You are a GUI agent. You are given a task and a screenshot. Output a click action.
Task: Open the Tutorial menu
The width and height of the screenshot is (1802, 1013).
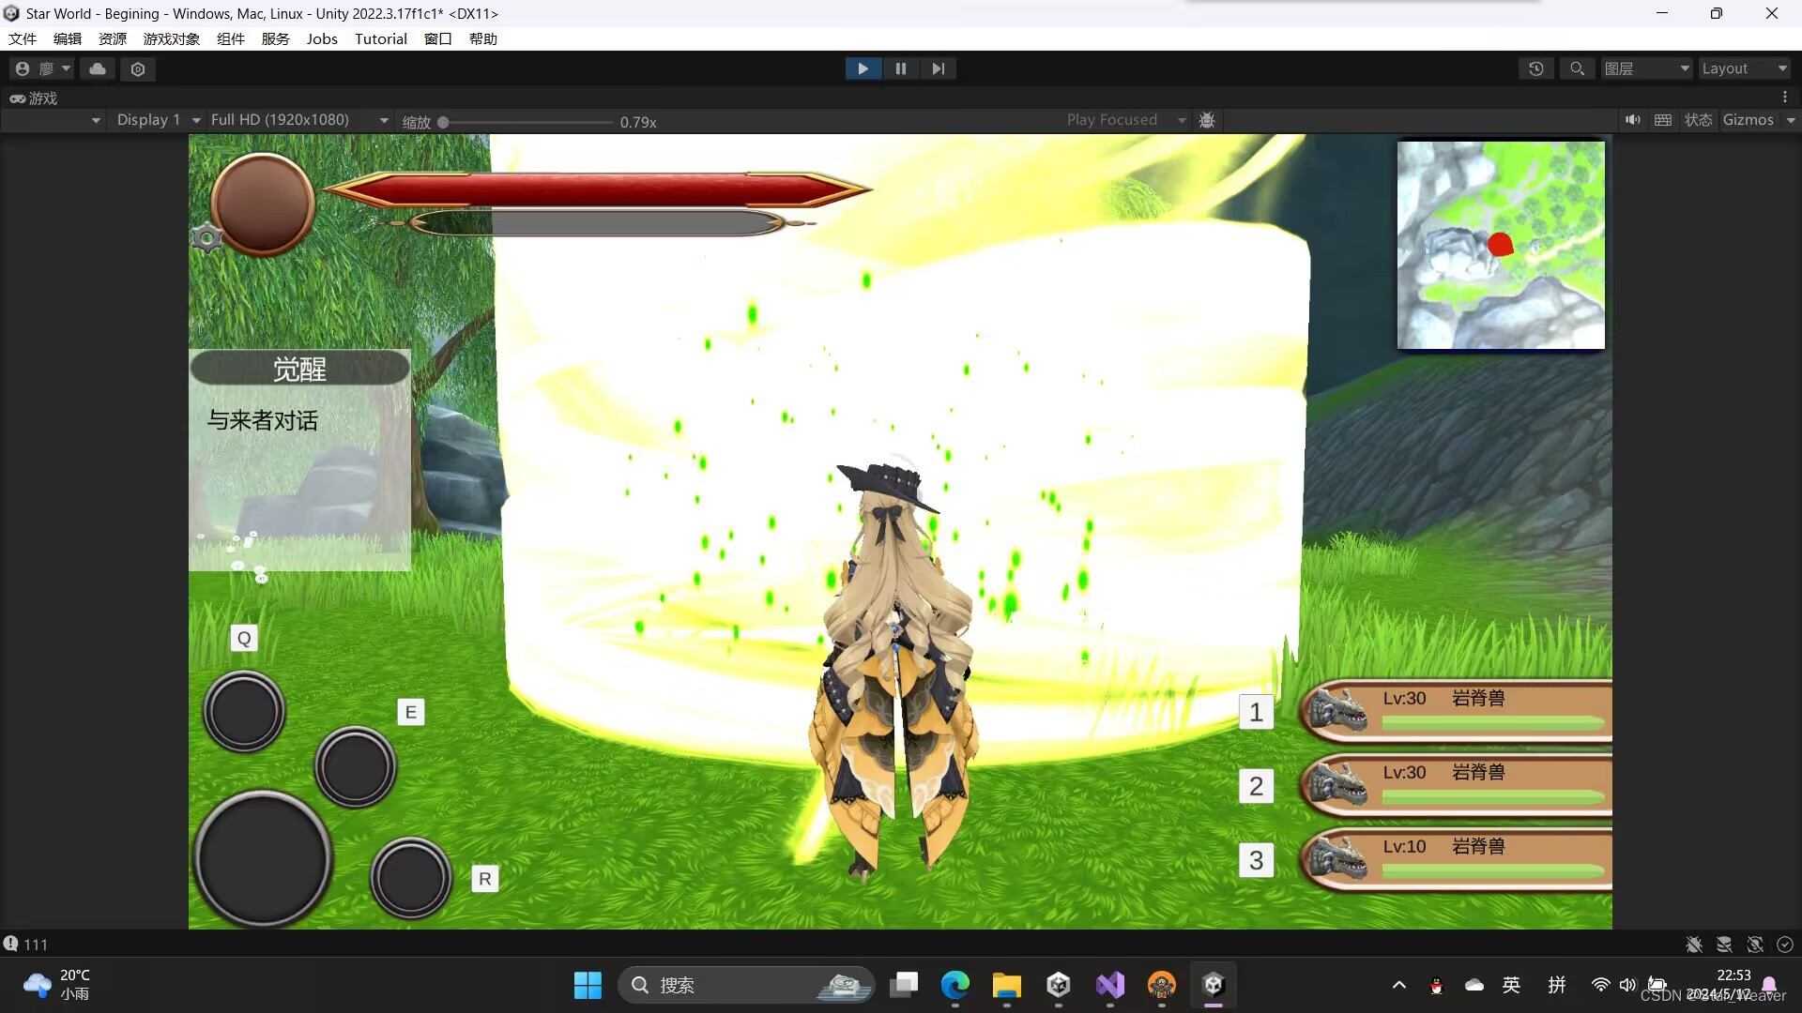(x=380, y=38)
